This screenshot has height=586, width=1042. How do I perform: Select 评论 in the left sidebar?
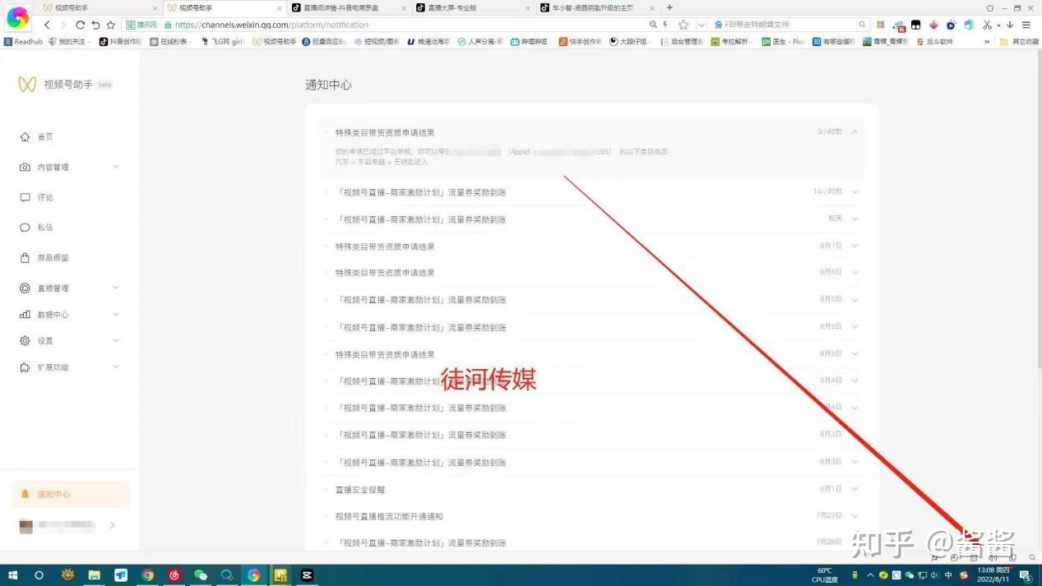click(45, 197)
